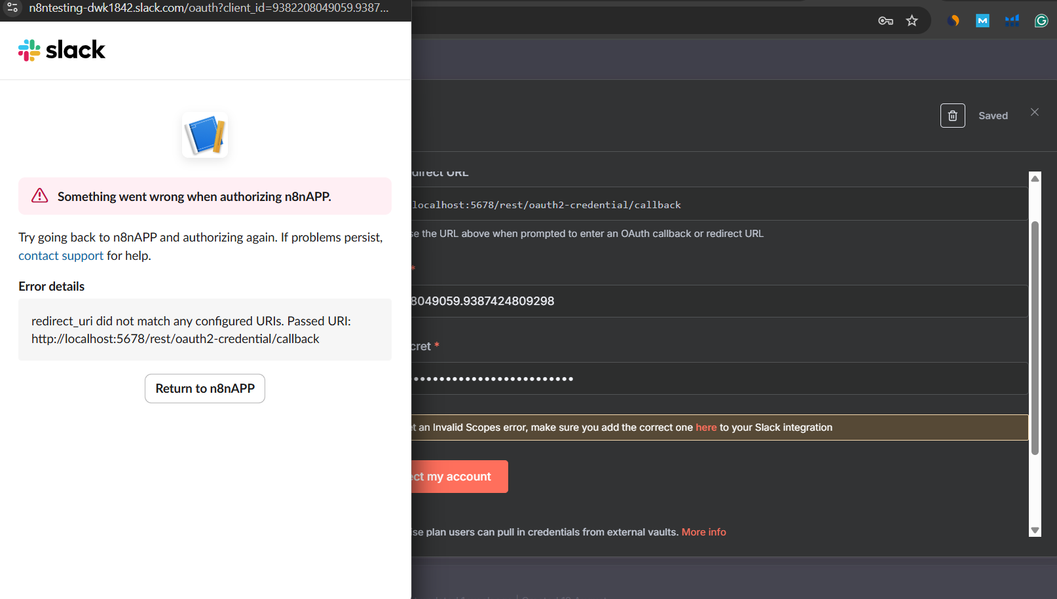Click the vertical scrollbar thumb
The image size is (1057, 599).
[x=1035, y=338]
